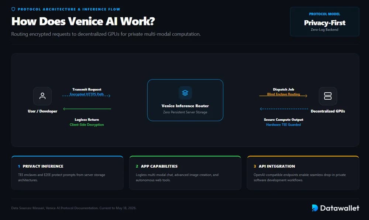369x220 pixels.
Task: Click the 'How Does Venice AI Work?' heading
Action: [83, 21]
